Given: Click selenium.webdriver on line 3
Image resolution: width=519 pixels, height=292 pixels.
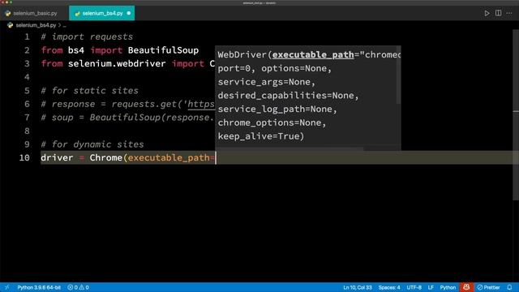Looking at the screenshot, I should (x=117, y=63).
